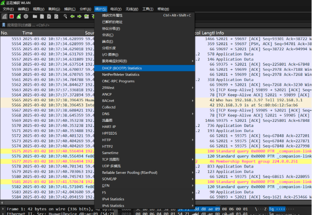This screenshot has height=215, width=312.
Task: Select UDP 多播流 menu entry
Action: click(x=144, y=166)
